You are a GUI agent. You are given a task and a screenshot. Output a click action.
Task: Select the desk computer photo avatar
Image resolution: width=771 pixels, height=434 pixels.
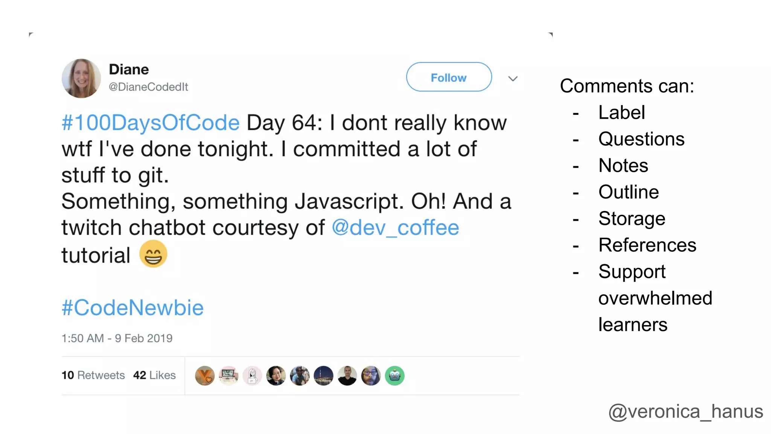coord(229,376)
